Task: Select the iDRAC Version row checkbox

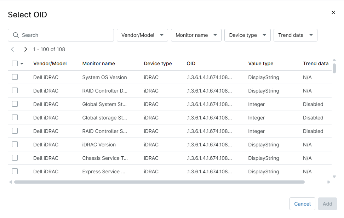Action: click(x=15, y=144)
